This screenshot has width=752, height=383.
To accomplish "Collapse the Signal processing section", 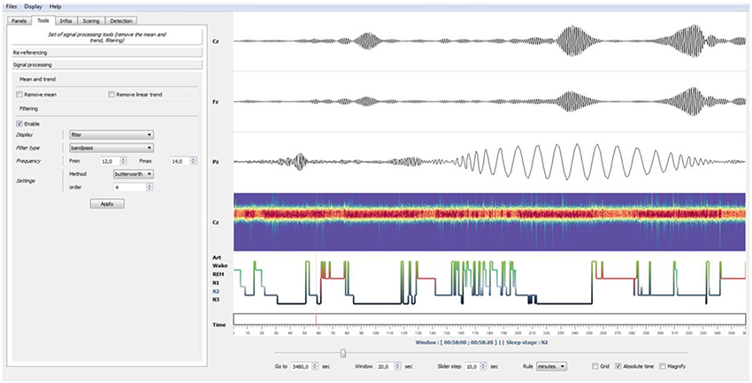I will (x=107, y=65).
